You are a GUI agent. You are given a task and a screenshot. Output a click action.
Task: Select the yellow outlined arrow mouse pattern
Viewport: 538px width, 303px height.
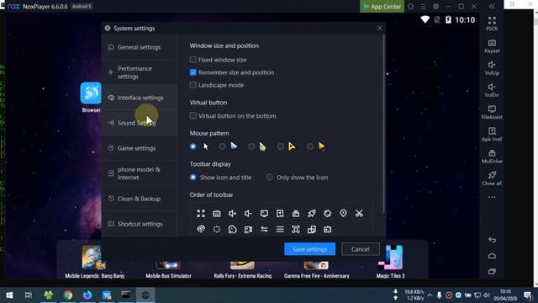(x=281, y=146)
